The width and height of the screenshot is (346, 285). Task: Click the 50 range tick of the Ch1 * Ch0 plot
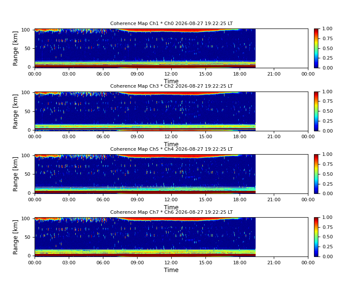tap(28, 48)
